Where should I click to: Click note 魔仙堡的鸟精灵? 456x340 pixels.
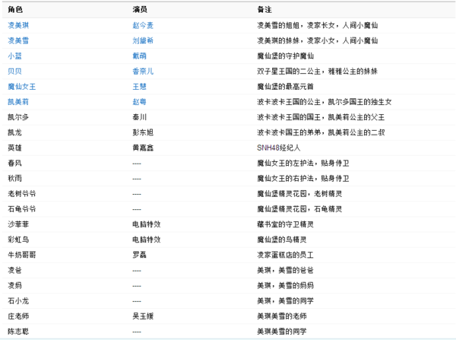[x=282, y=240]
